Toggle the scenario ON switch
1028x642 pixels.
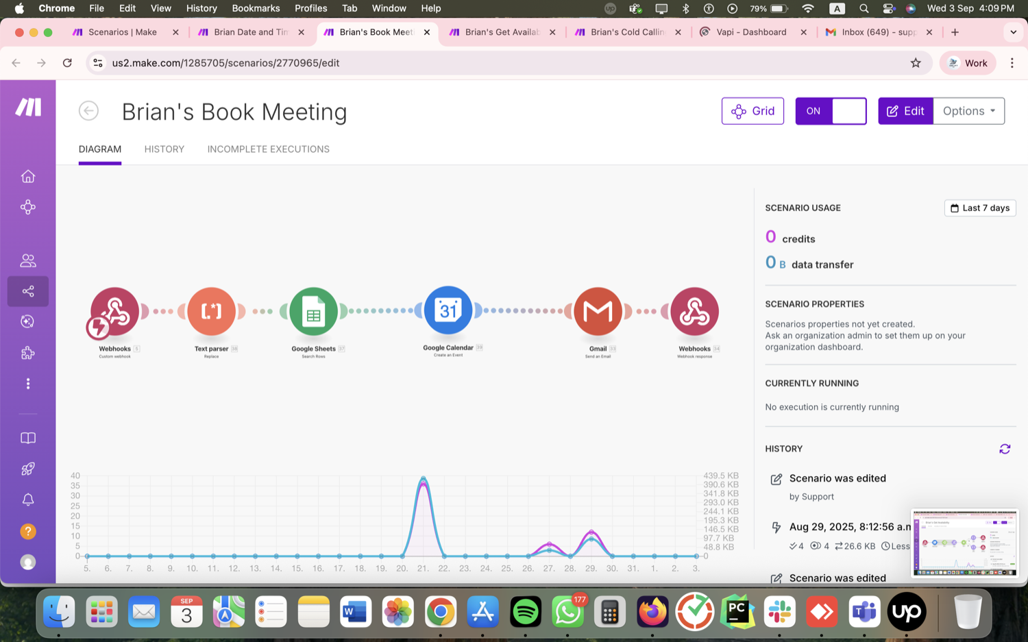coord(831,111)
